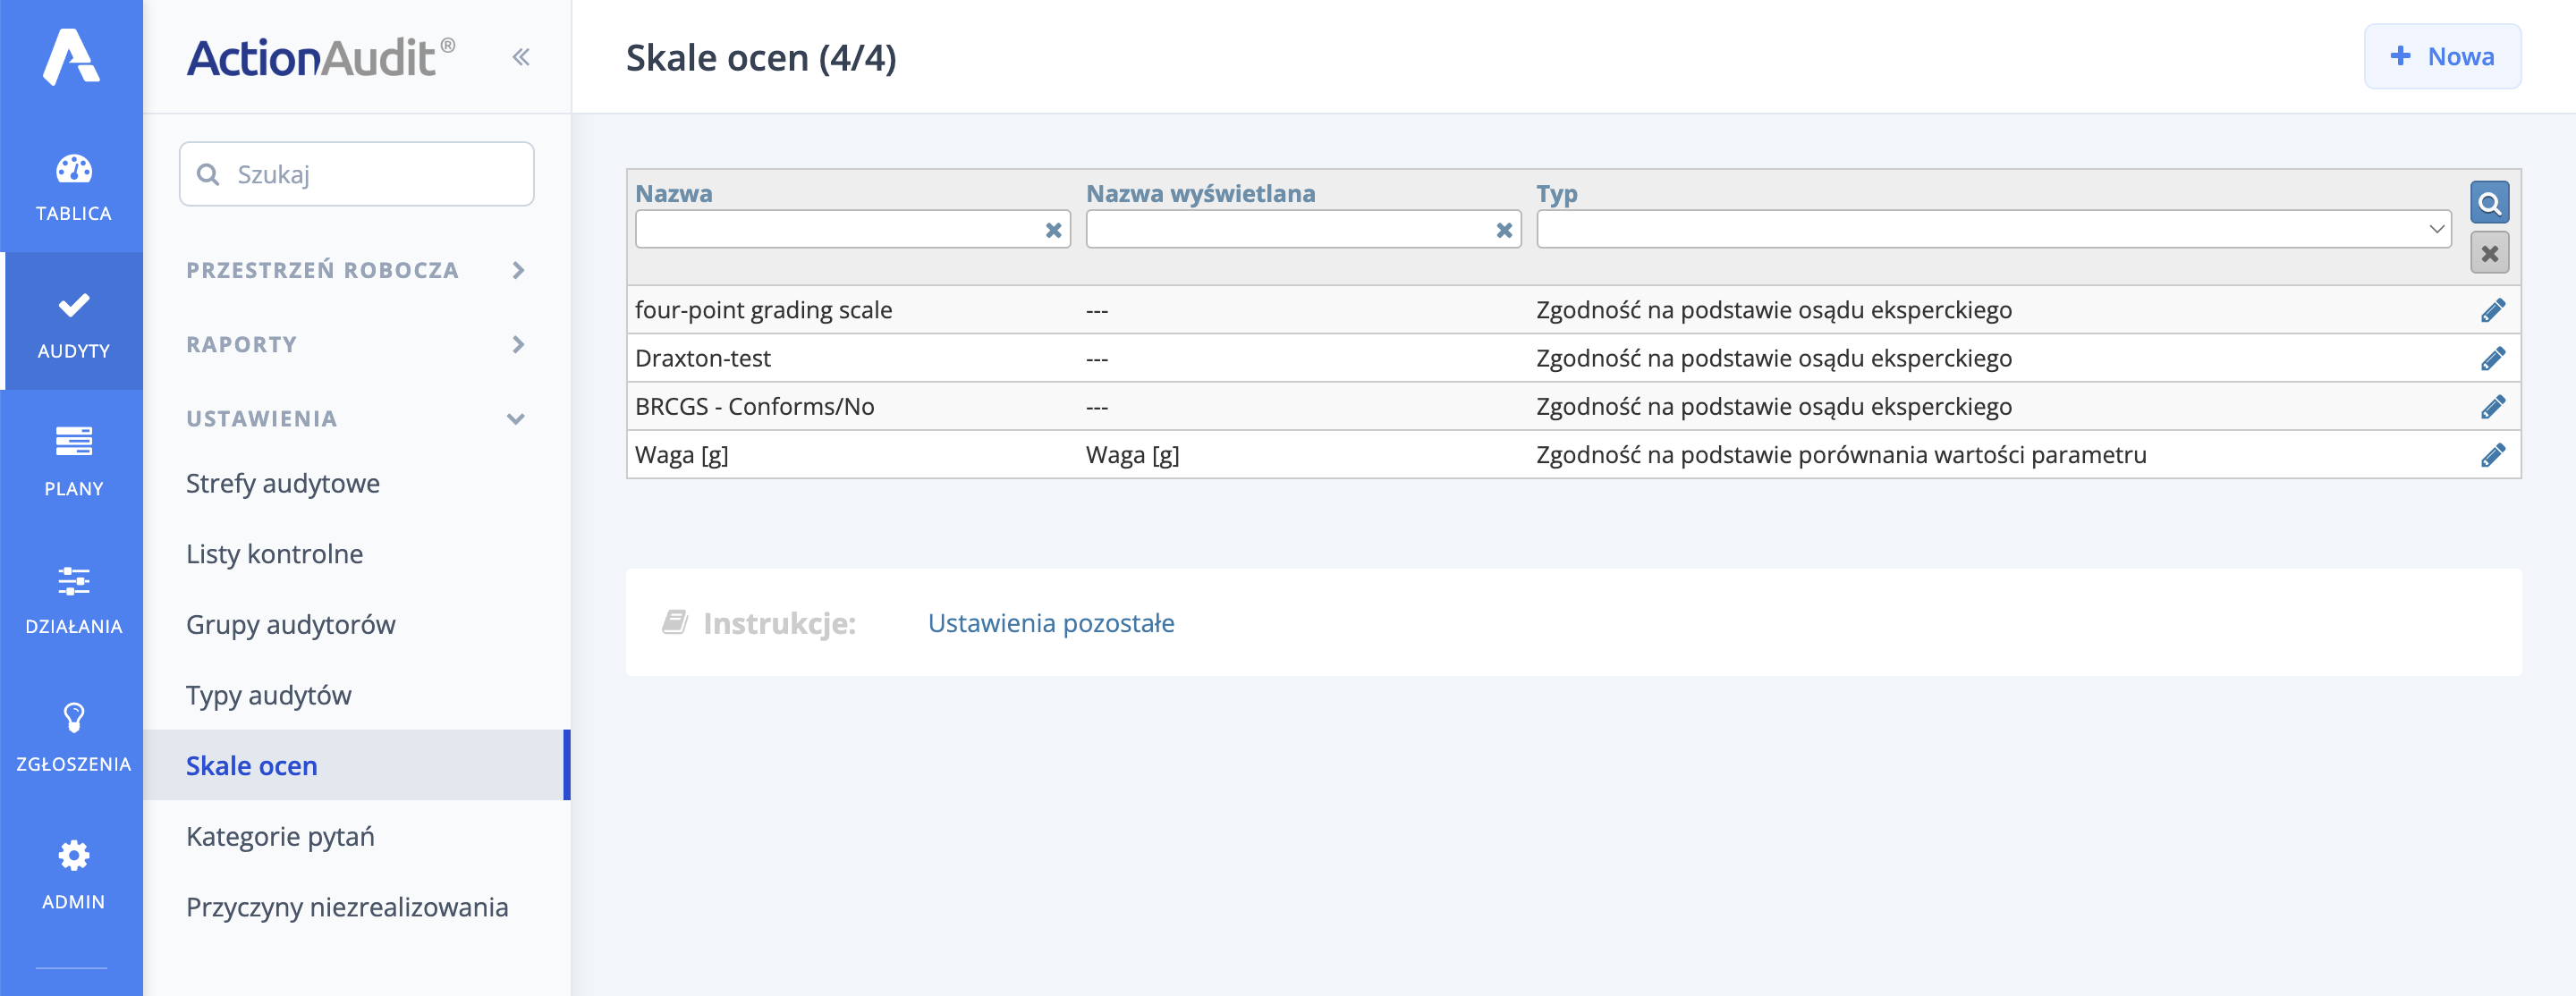Clear all filters with gray X button

tap(2489, 253)
